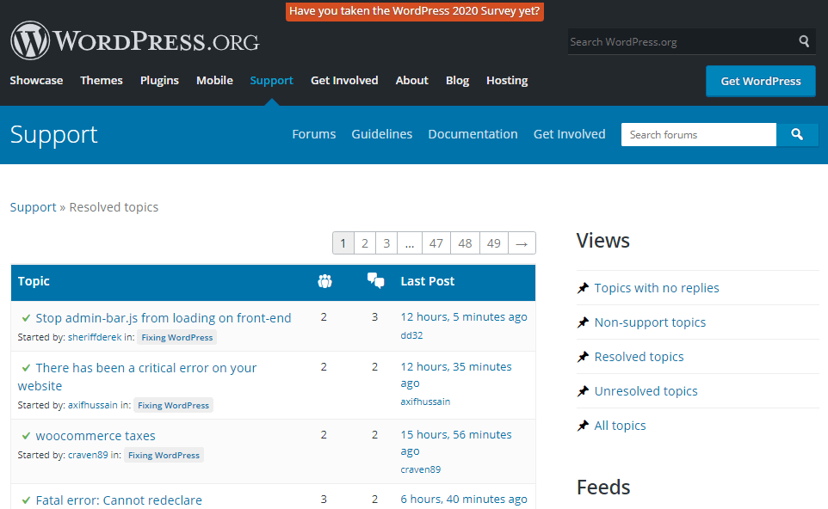Image resolution: width=828 pixels, height=509 pixels.
Task: Click Fixing WordPress tag under axifhussain topic
Action: click(173, 406)
